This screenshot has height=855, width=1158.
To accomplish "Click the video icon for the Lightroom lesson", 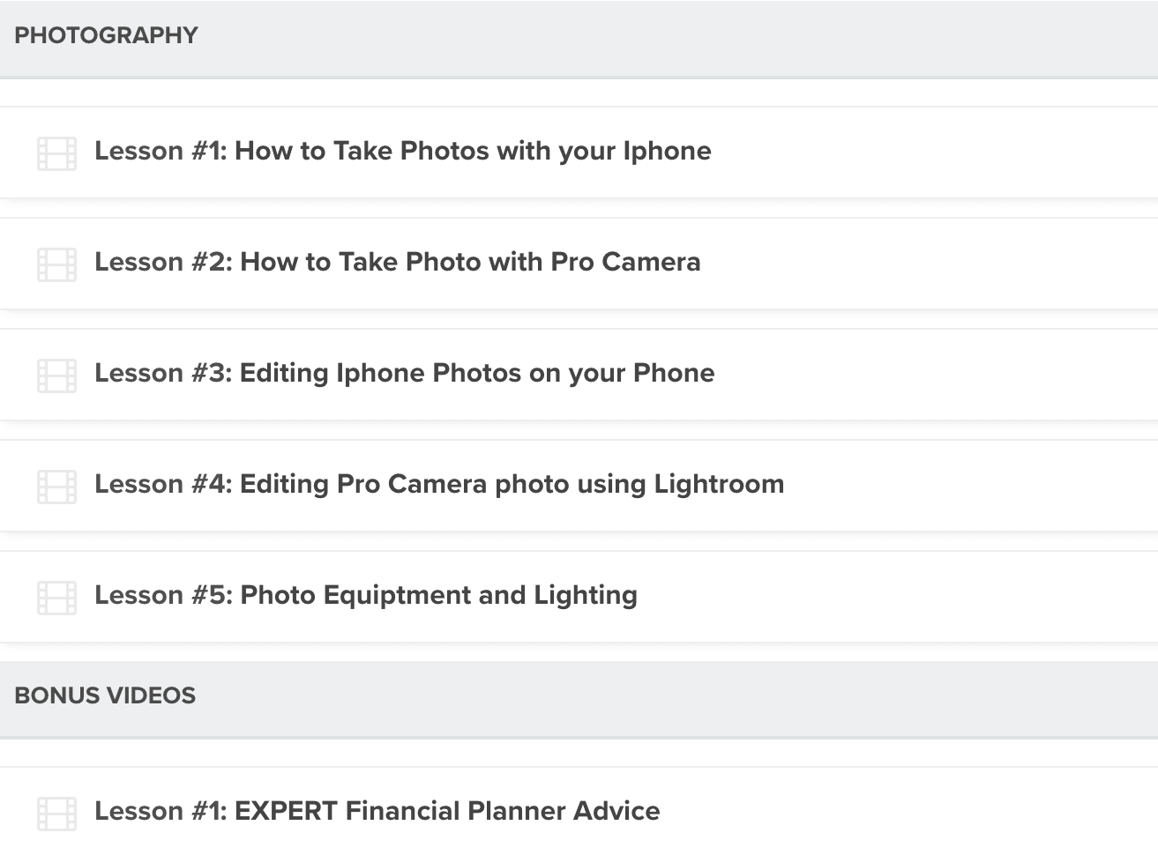I will pos(56,487).
